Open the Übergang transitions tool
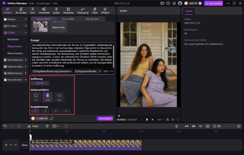Screen dimensions: 244x155 coord(83,11)
